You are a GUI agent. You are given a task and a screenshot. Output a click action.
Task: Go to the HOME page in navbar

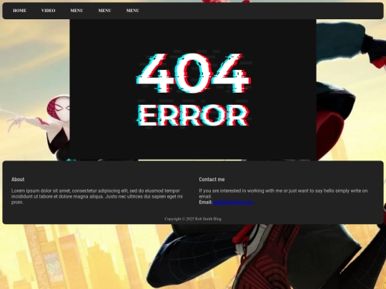[20, 11]
